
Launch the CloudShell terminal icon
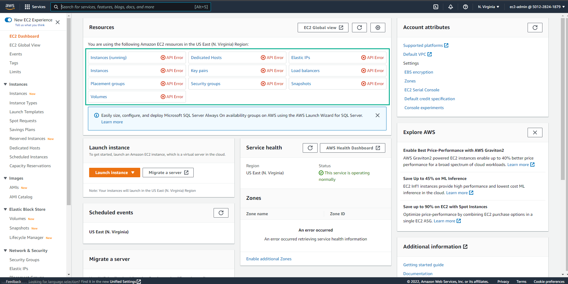pyautogui.click(x=436, y=7)
